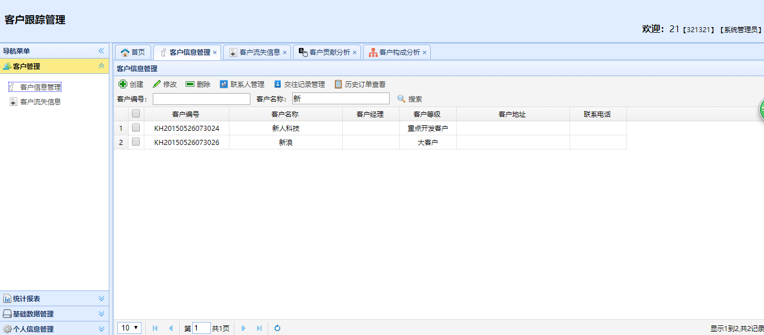Open 客户流失信息 in the sidebar tree
The image size is (764, 335).
41,102
